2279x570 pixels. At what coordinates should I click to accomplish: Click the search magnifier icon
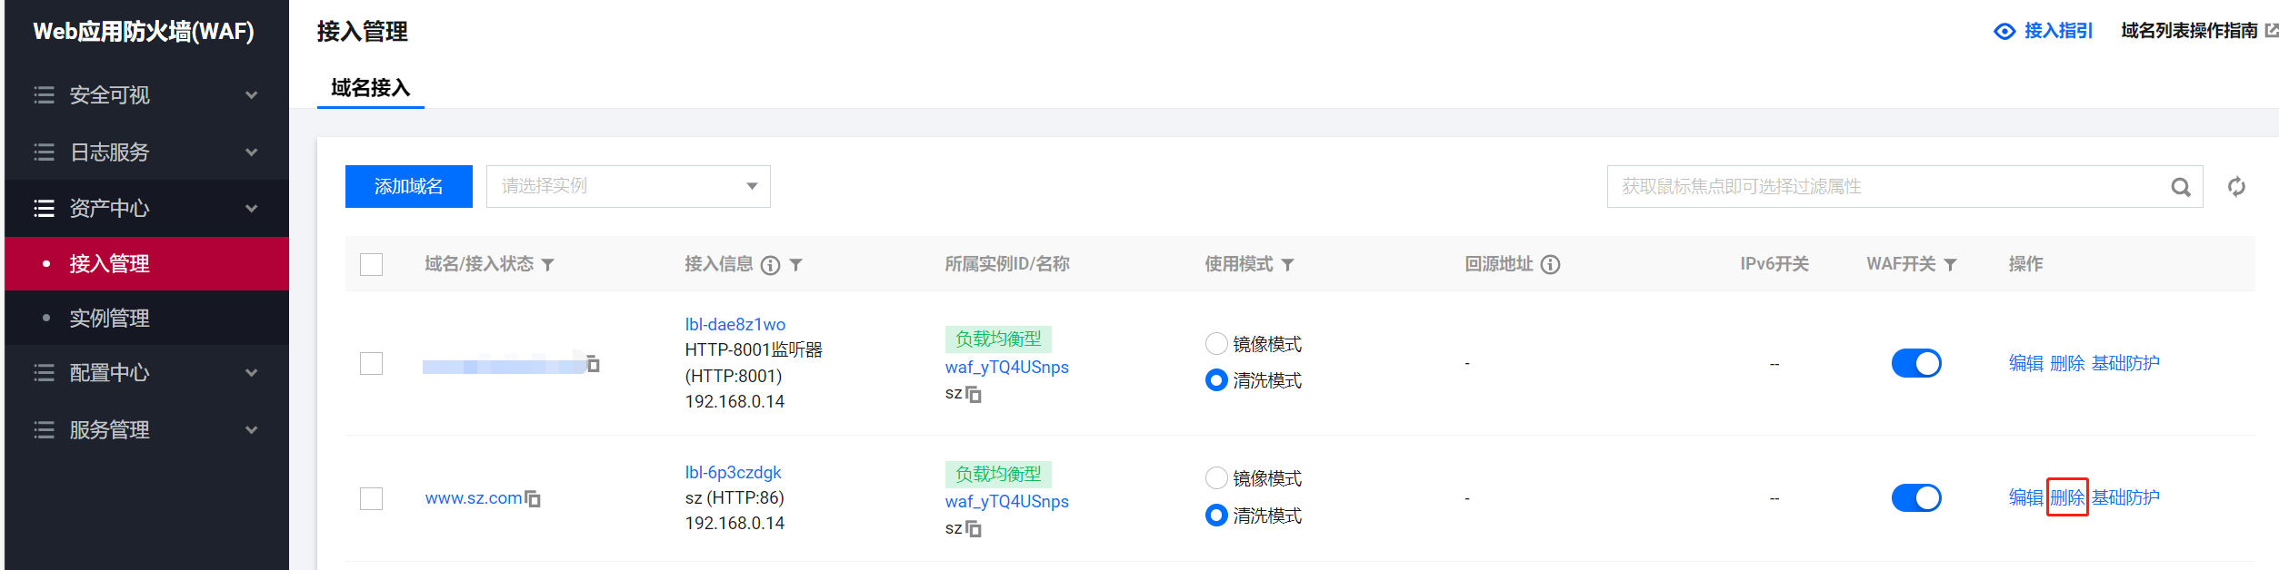2180,187
